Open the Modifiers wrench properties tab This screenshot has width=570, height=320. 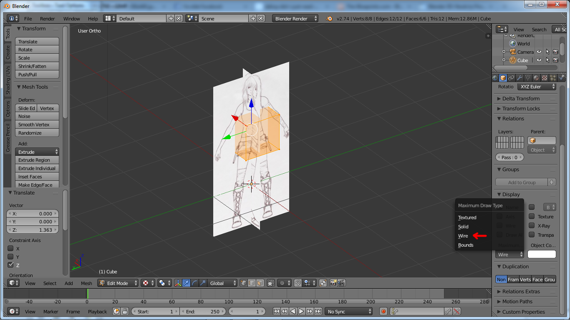click(x=520, y=77)
